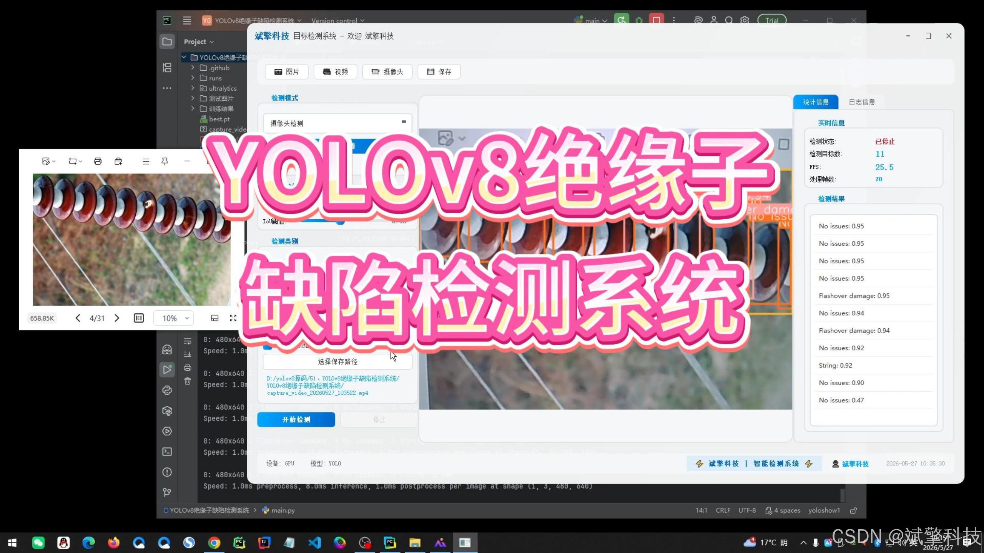The width and height of the screenshot is (984, 553).
Task: Open PyCharm main hamburger menu
Action: pos(187,20)
